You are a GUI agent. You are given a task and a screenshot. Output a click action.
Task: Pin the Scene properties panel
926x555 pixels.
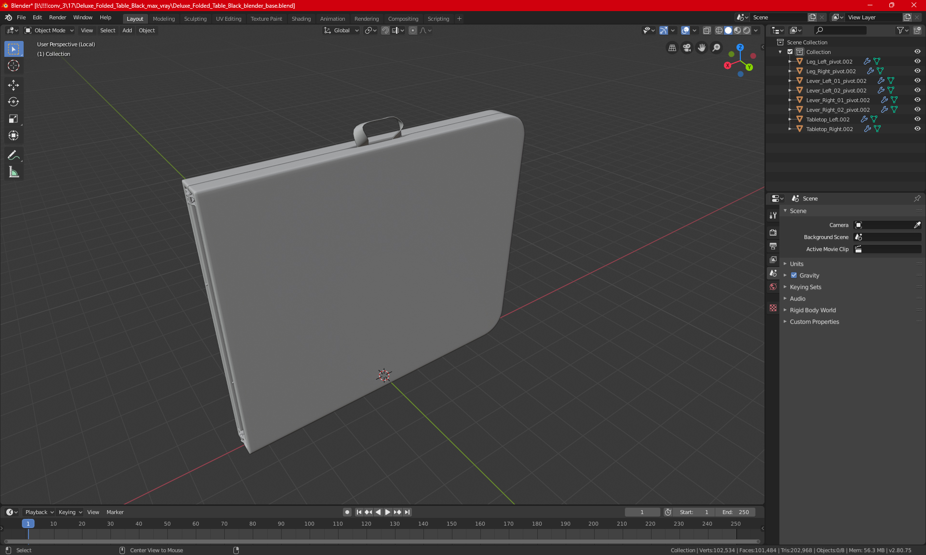tap(917, 198)
